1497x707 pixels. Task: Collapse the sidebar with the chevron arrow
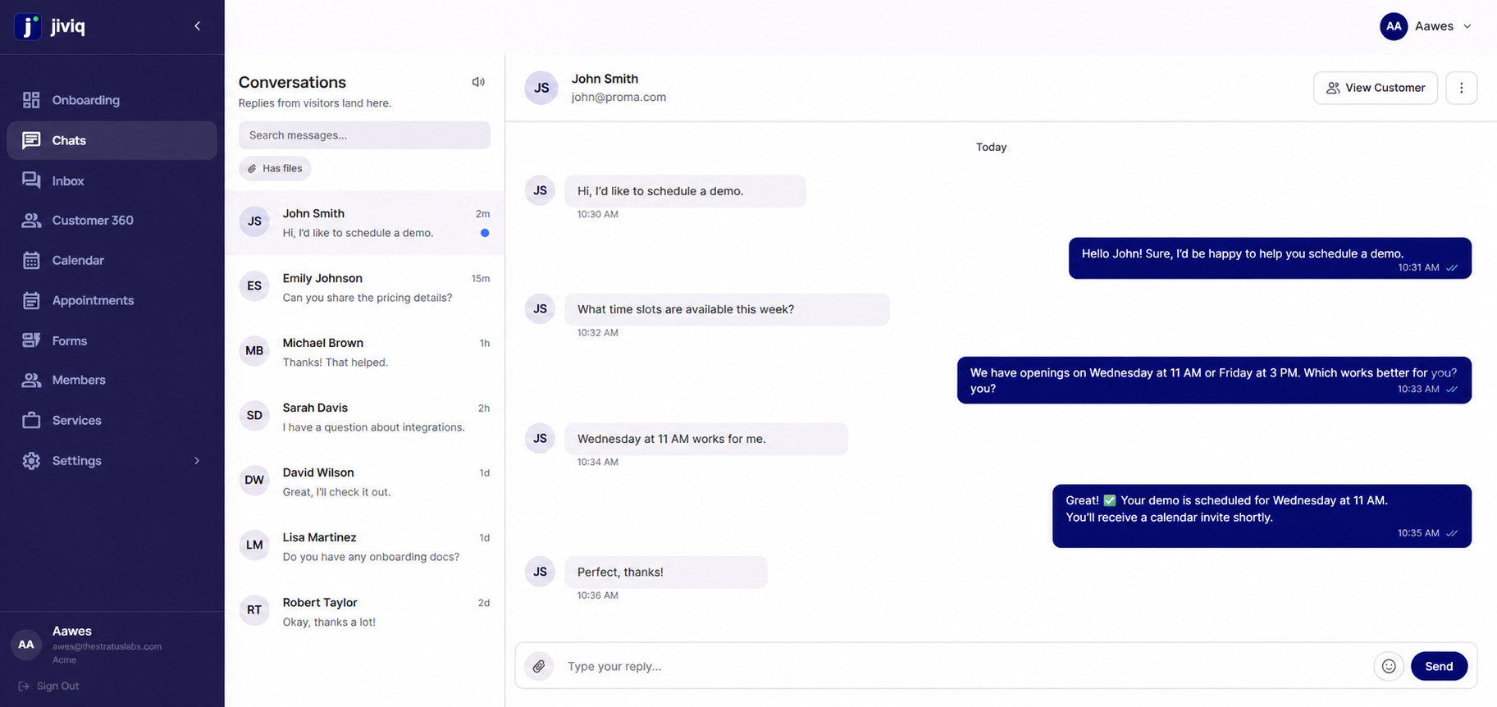198,26
